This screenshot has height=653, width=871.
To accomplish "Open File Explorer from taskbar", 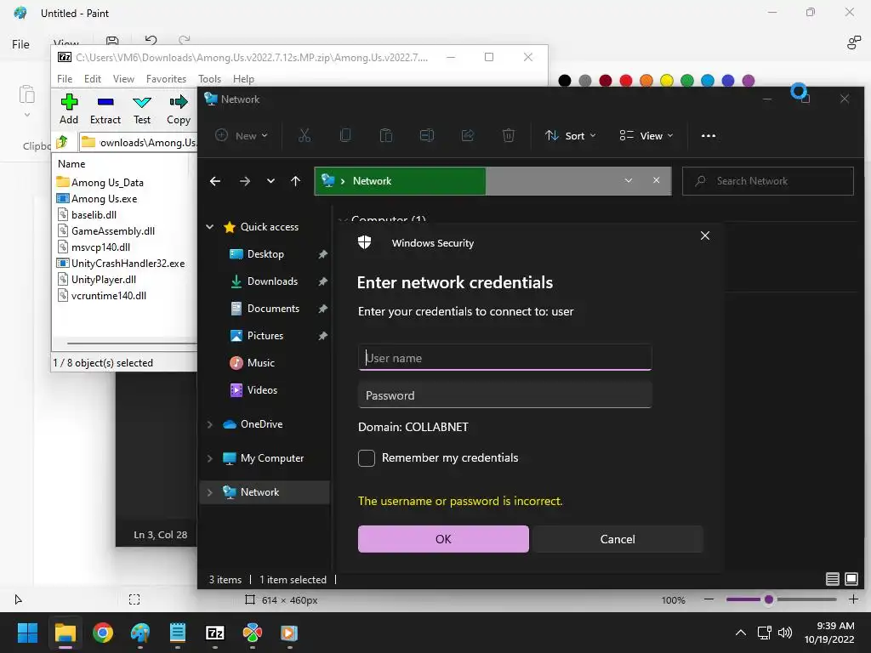I will [65, 633].
